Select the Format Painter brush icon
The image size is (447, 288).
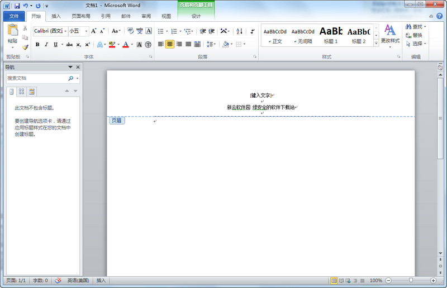25,47
